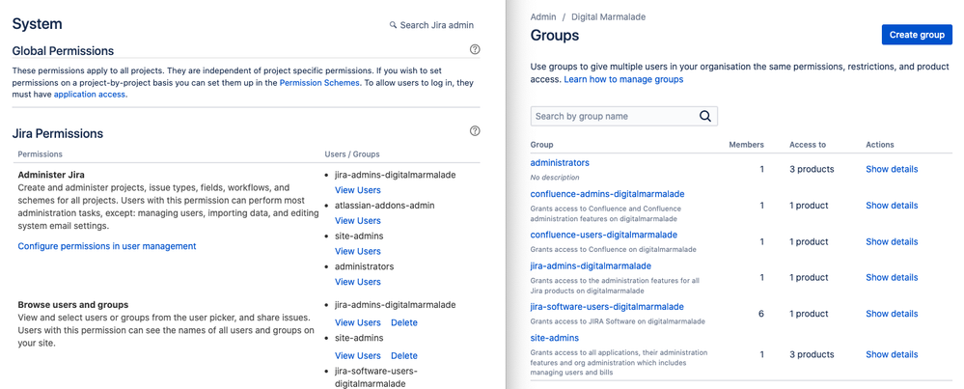Viewport: 964px width, 389px height.
Task: Delete jira-admins-digitalmarmalade from Browse users permission
Action: (x=404, y=322)
